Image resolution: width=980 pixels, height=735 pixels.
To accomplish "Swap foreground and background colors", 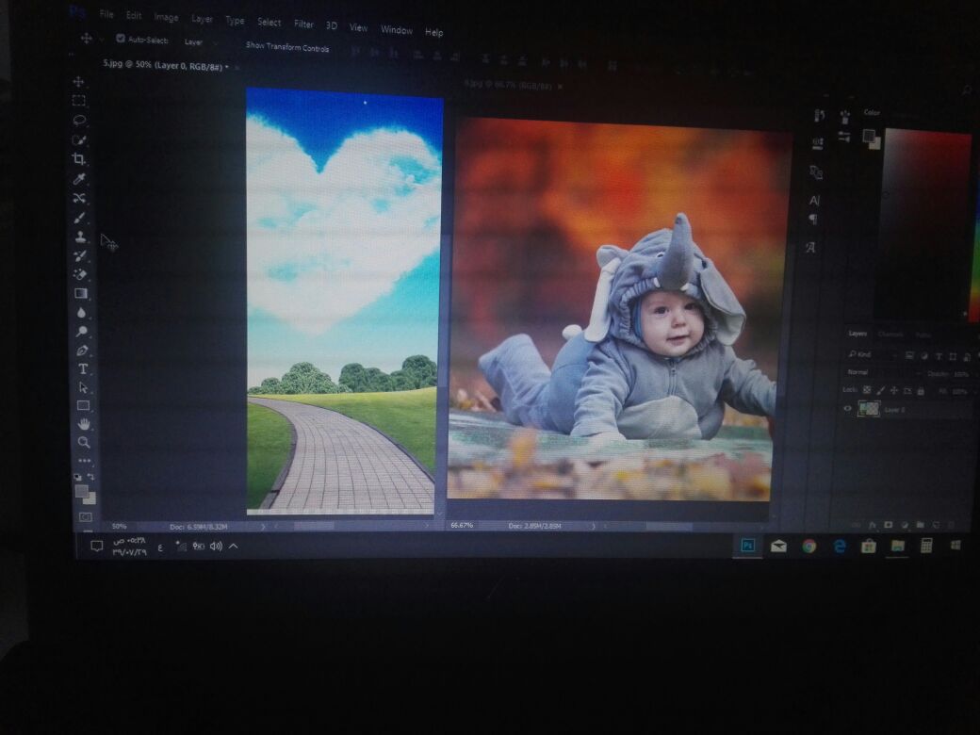I will pyautogui.click(x=91, y=478).
